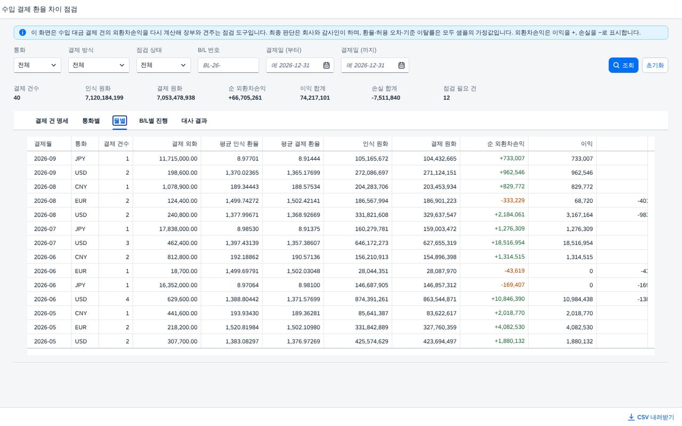
Task: Open the 통화 dropdown
Action: (37, 65)
